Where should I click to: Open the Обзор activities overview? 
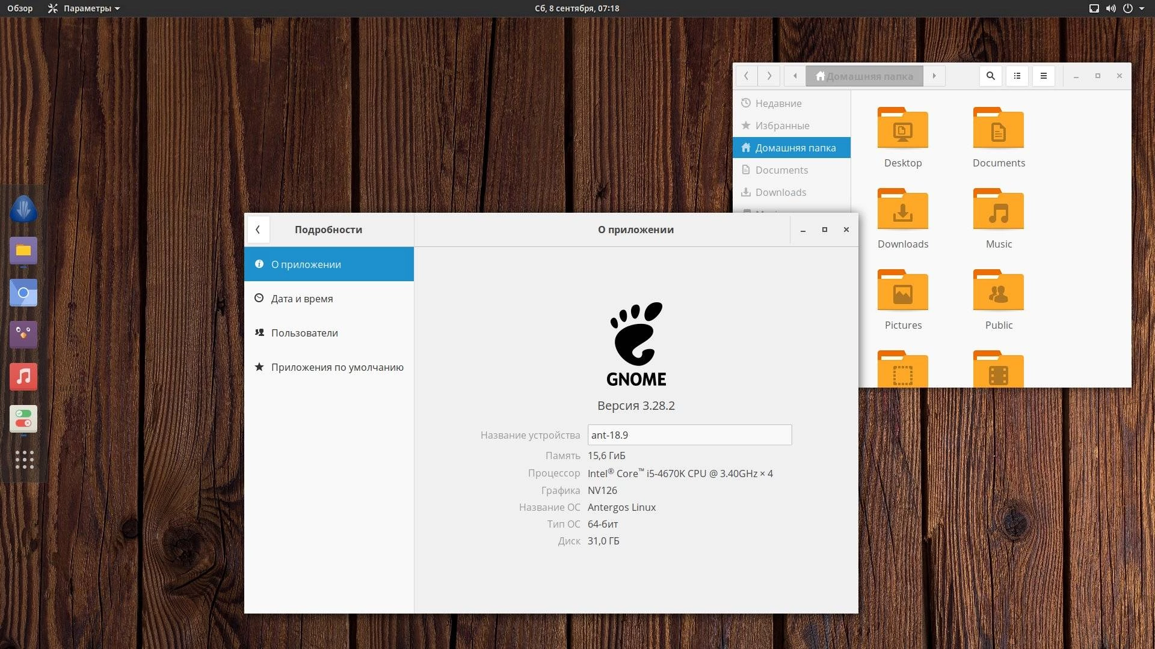pyautogui.click(x=20, y=8)
